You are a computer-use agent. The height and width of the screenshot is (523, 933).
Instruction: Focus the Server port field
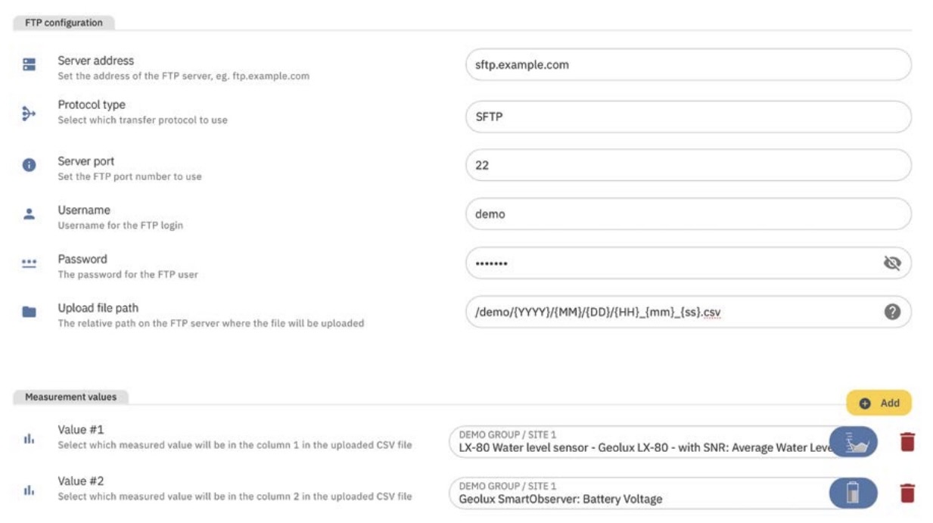click(687, 165)
